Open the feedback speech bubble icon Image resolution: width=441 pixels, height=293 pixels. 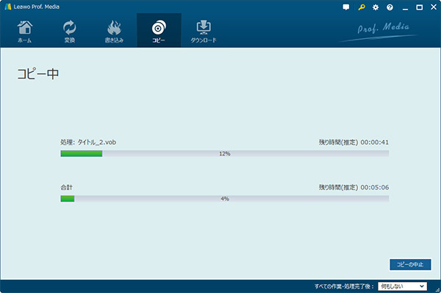point(346,7)
